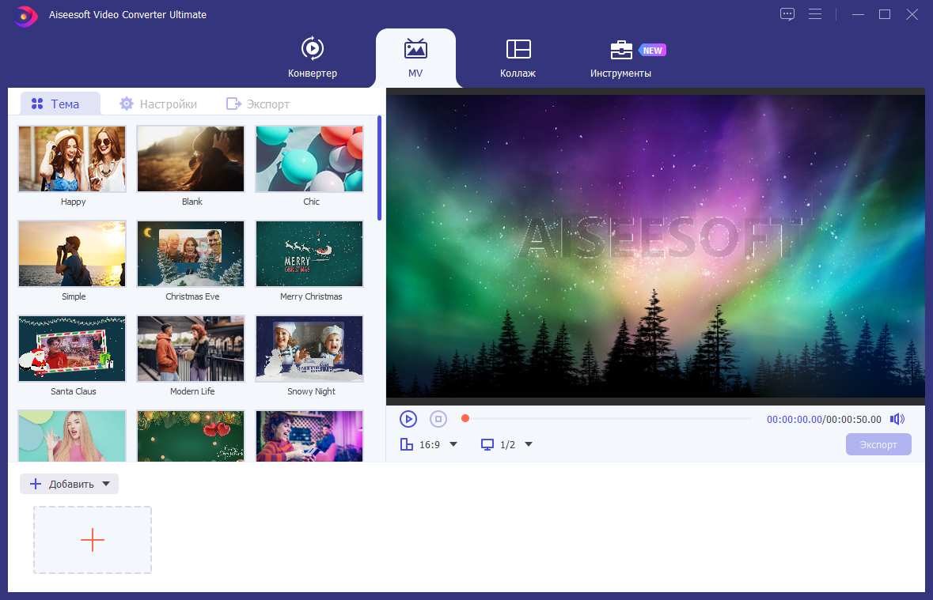This screenshot has width=933, height=600.
Task: Click the Экспорт button under preview
Action: pos(878,444)
